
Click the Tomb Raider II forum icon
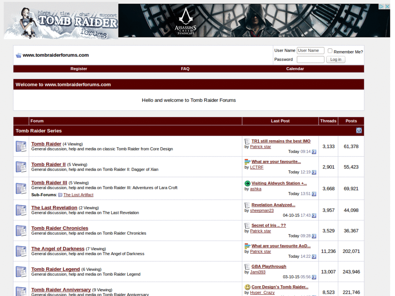point(21,166)
